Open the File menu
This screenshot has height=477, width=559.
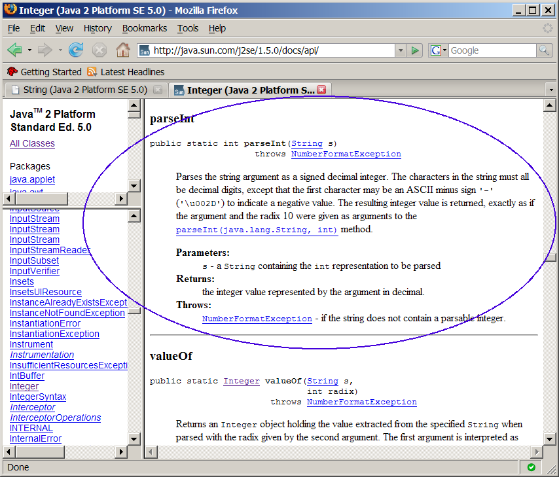click(14, 28)
